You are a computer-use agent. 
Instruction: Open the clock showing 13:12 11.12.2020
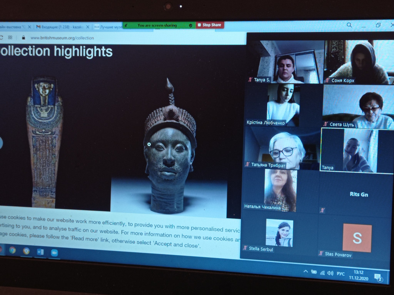click(x=359, y=275)
